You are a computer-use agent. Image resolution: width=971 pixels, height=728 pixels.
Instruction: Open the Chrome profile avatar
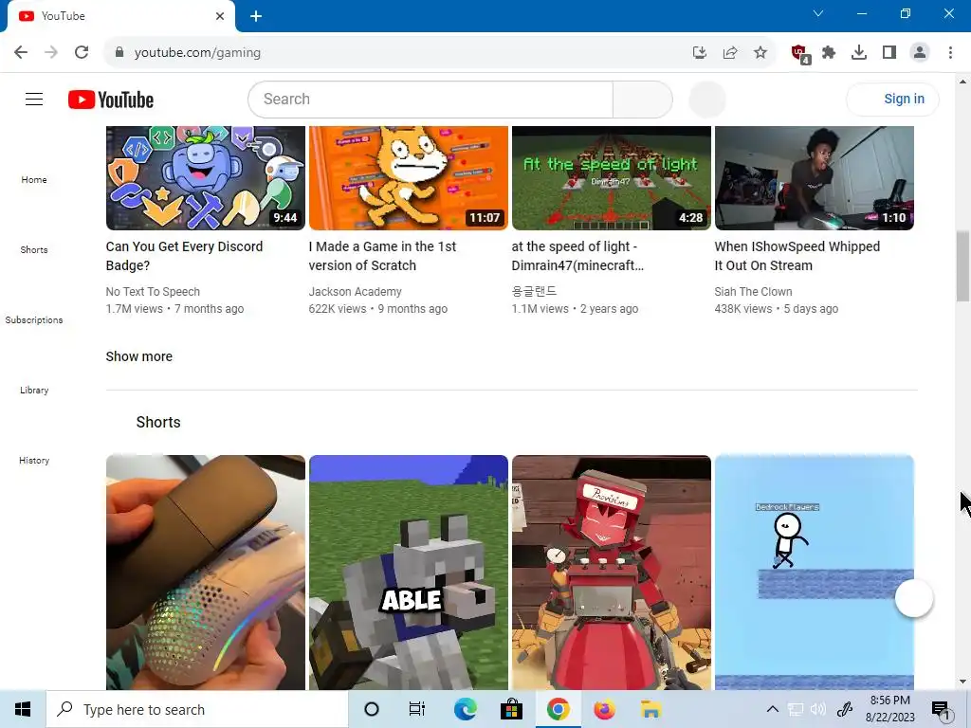tap(920, 53)
